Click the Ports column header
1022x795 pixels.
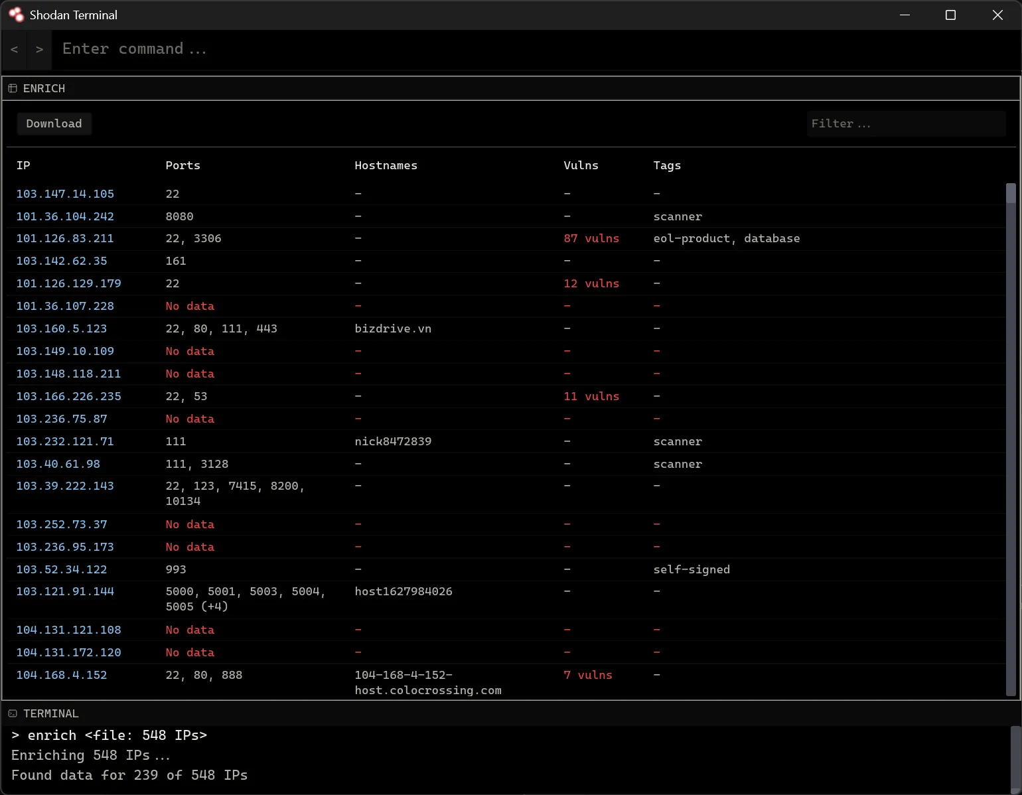tap(183, 165)
